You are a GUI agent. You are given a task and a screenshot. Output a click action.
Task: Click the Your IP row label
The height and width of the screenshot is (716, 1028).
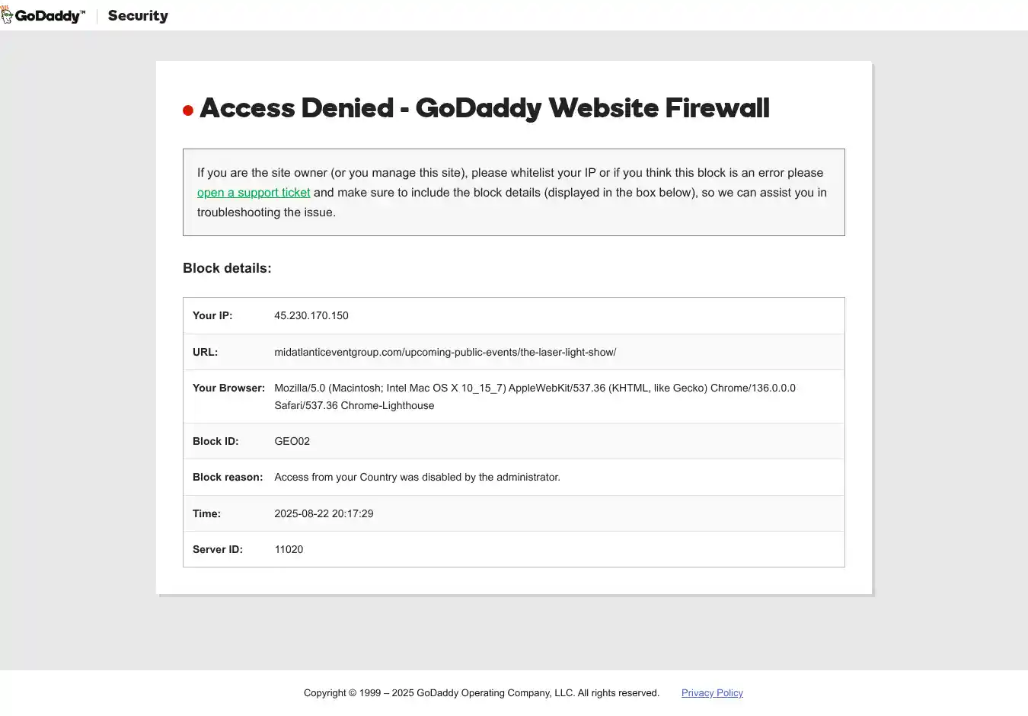tap(212, 315)
